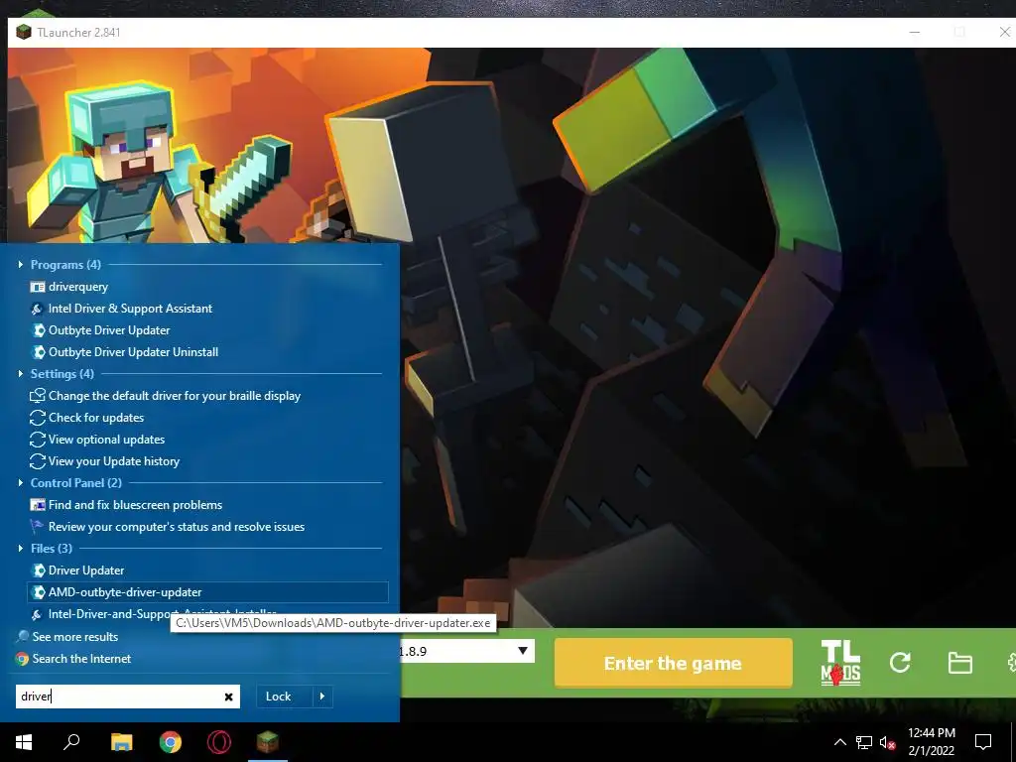Viewport: 1016px width, 762px height.
Task: Click the magnifier icon beside See more results
Action: point(23,637)
